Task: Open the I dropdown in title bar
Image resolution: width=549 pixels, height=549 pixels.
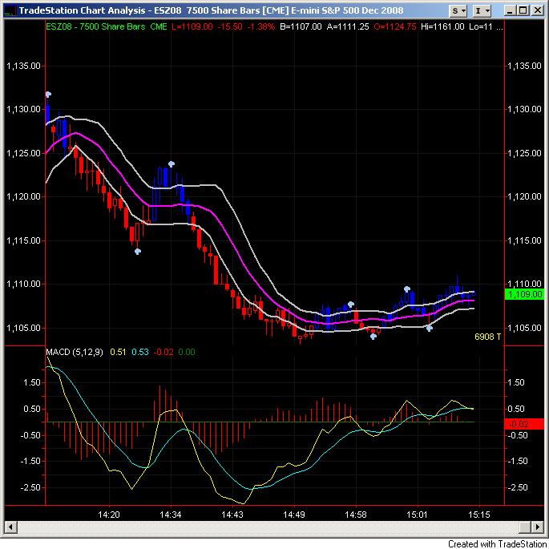Action: (x=482, y=11)
